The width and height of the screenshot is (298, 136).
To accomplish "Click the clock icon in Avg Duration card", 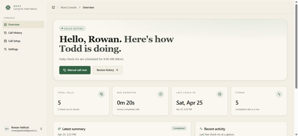I will click(160, 94).
